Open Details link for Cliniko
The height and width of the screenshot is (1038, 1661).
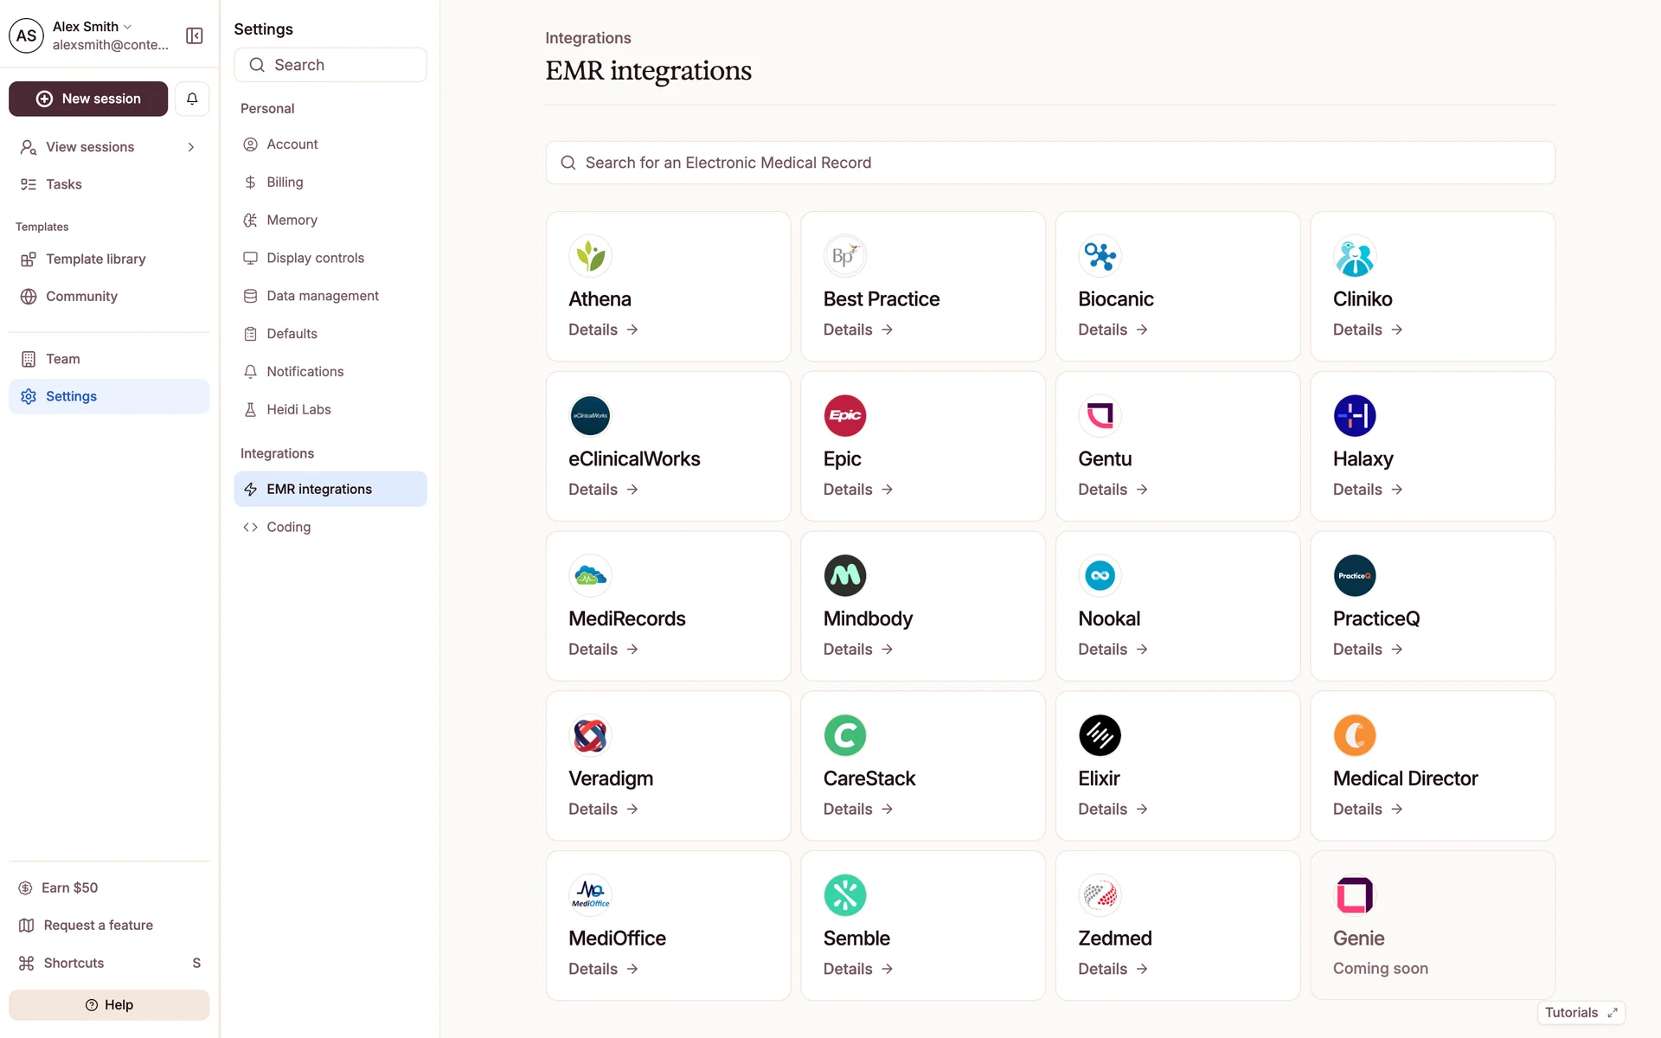click(1367, 330)
